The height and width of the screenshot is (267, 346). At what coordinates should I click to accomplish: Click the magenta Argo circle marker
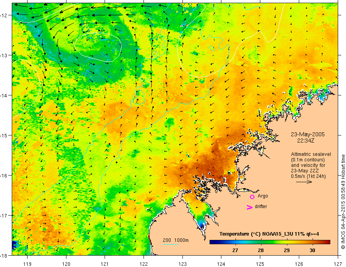(x=252, y=197)
